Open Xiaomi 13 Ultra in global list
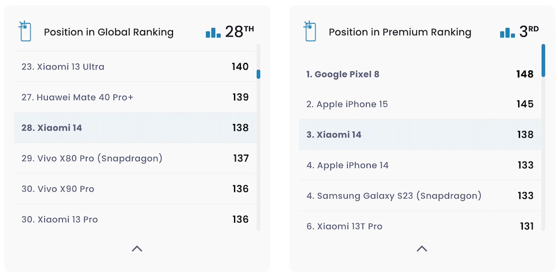This screenshot has width=558, height=278. [x=63, y=67]
